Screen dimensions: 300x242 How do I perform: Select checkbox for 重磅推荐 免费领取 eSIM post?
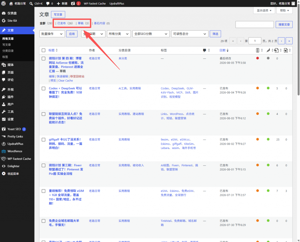pos(43,191)
